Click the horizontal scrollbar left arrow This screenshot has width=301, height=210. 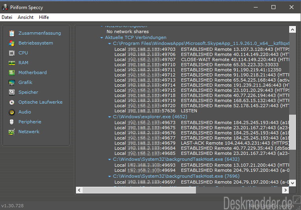(x=79, y=190)
